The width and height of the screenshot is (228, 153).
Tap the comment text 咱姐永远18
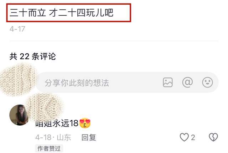57,123
